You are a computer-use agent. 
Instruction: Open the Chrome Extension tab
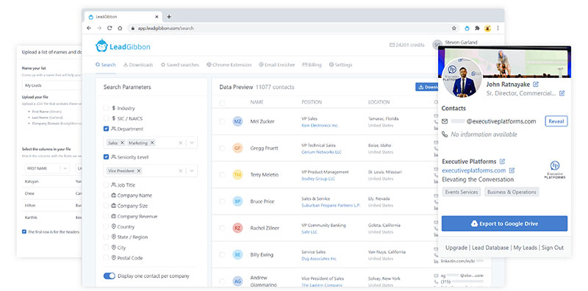click(229, 65)
